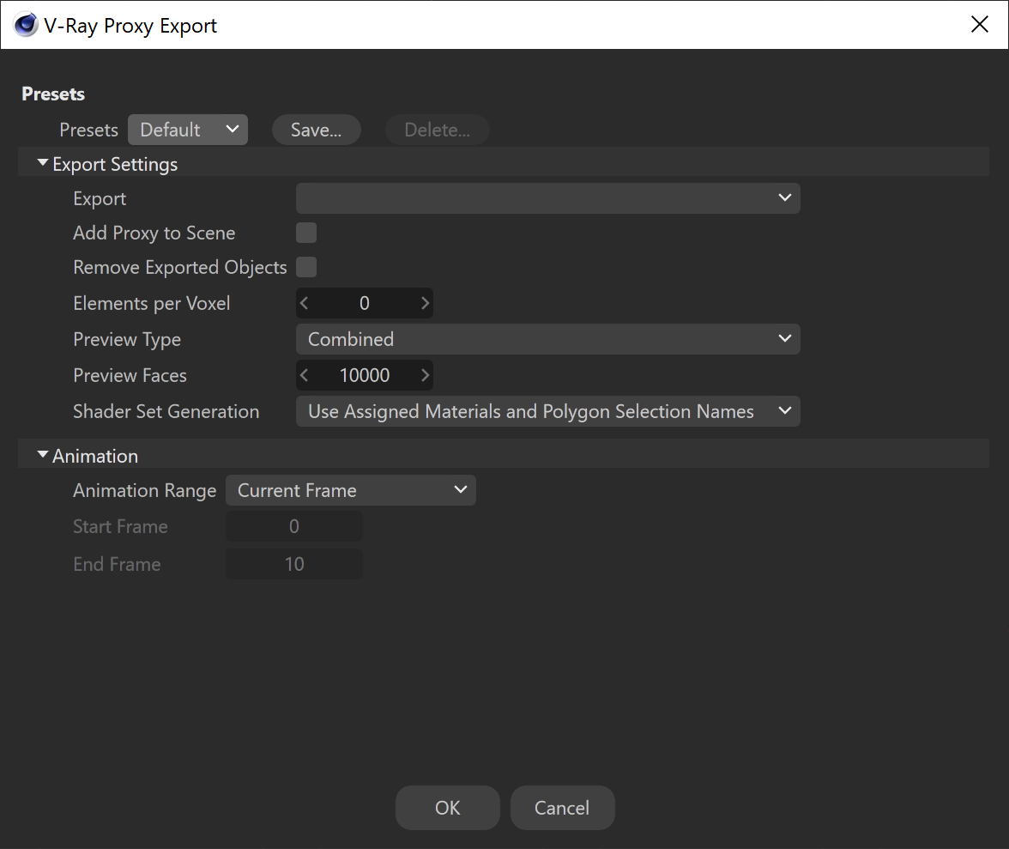The image size is (1009, 849).
Task: Tick the Remove Exported Objects checkbox
Action: [306, 267]
